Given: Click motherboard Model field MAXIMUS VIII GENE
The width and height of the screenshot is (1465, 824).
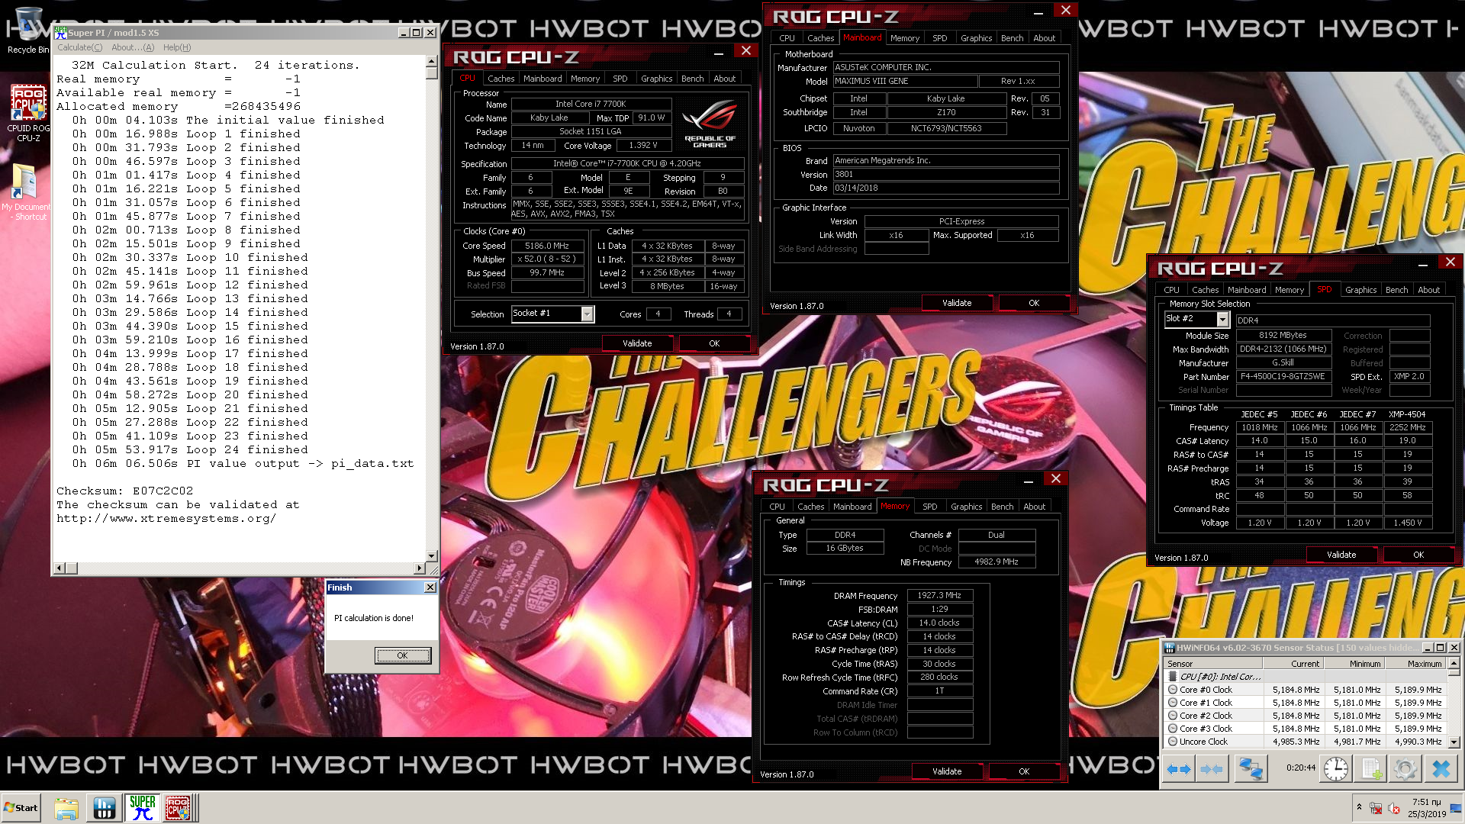Looking at the screenshot, I should (905, 81).
